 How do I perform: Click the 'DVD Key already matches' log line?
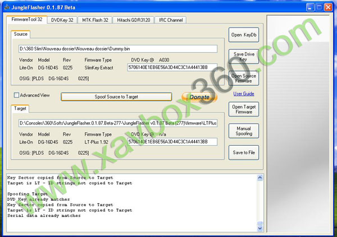click(x=38, y=199)
